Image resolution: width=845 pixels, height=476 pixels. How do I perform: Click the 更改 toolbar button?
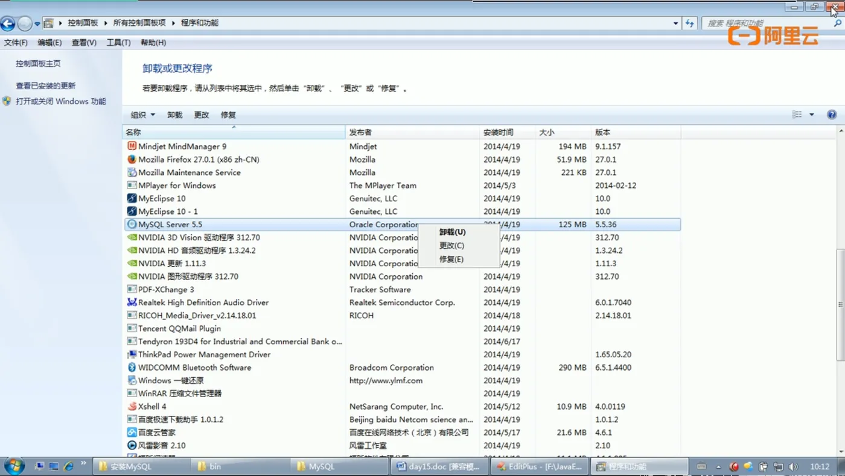pos(202,114)
